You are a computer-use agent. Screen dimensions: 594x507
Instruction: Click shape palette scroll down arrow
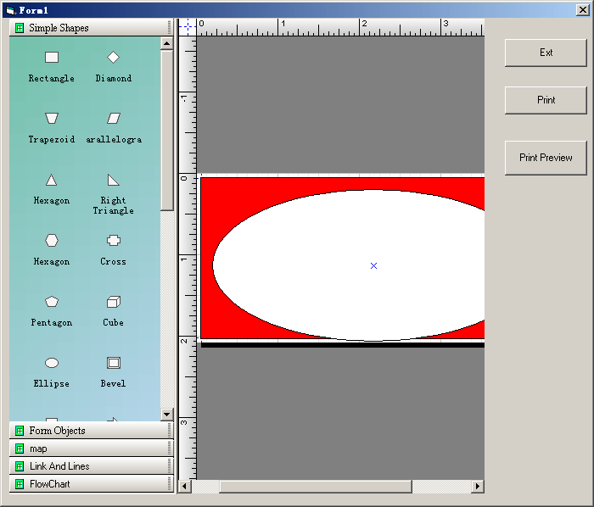(x=166, y=415)
